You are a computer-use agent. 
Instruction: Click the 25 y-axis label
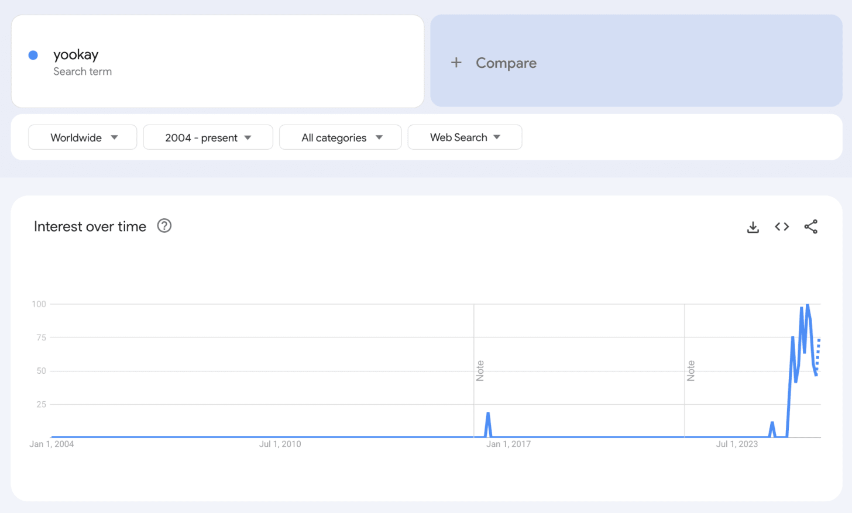coord(41,404)
